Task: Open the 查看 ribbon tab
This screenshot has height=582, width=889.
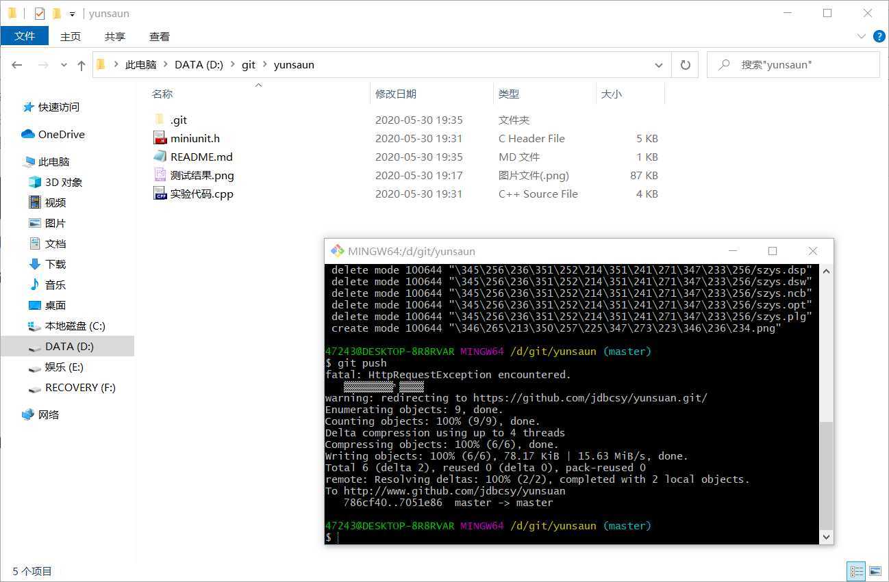Action: [x=160, y=36]
